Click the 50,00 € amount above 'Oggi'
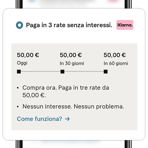Image resolution: width=148 pixels, height=148 pixels. pos(28,55)
